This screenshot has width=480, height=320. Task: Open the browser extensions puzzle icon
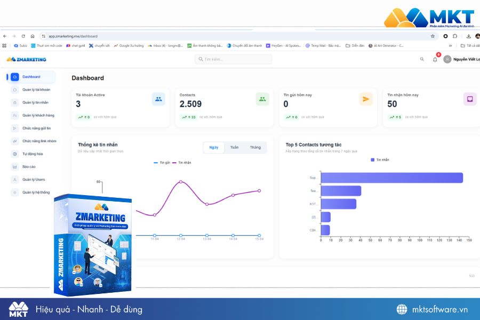click(x=455, y=36)
